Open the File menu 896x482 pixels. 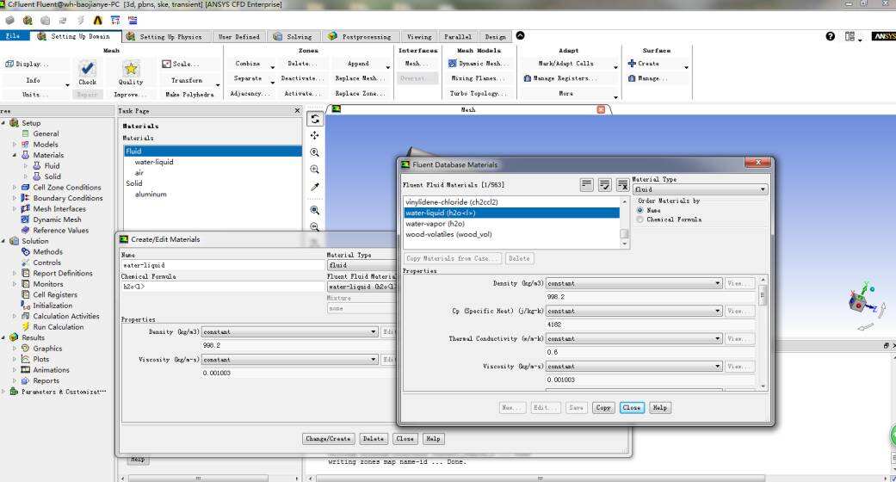[x=14, y=36]
